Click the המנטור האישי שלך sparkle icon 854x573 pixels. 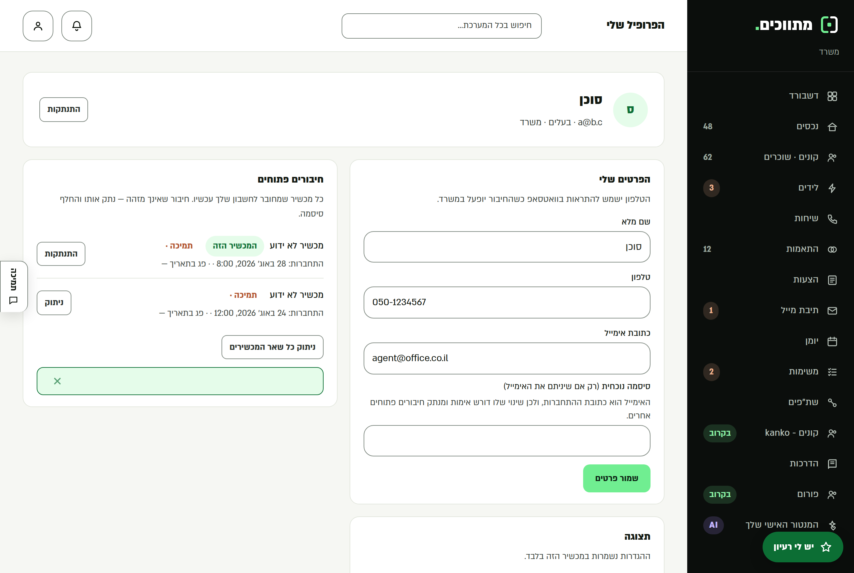click(832, 525)
